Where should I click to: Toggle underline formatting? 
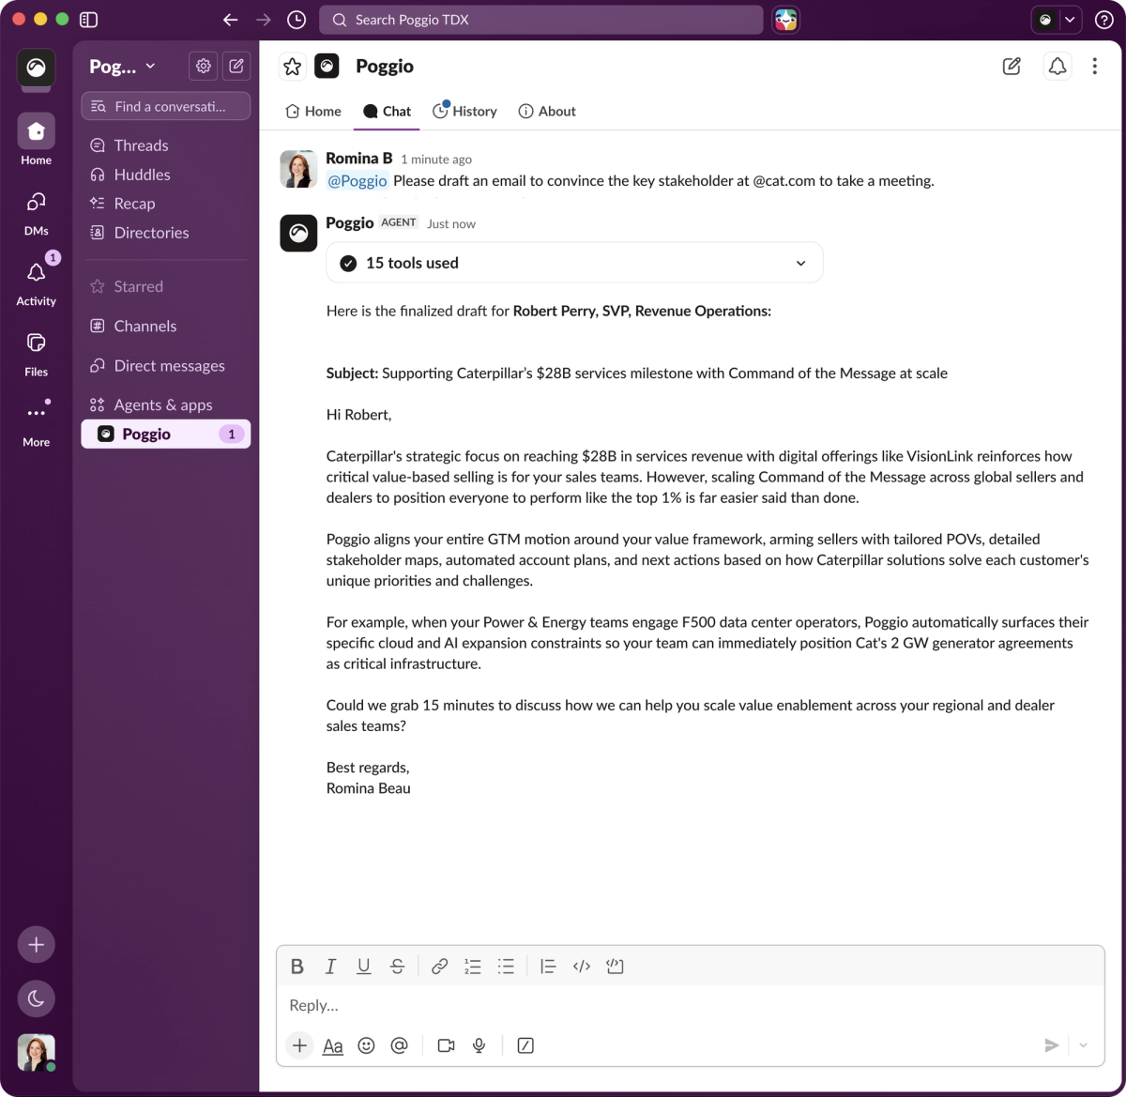pos(364,967)
